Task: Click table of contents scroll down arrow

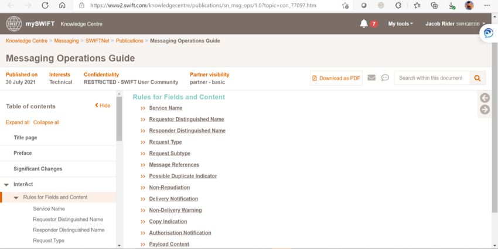Action: [119, 245]
